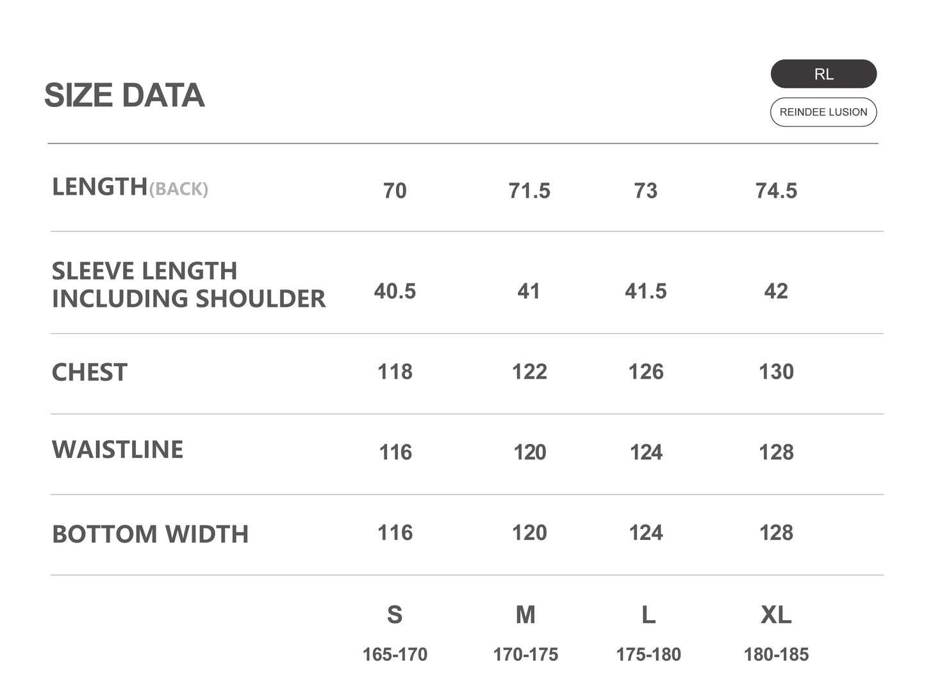Click the REINDEE LUSION outlined badge
This screenshot has width=926, height=695.
tap(823, 112)
